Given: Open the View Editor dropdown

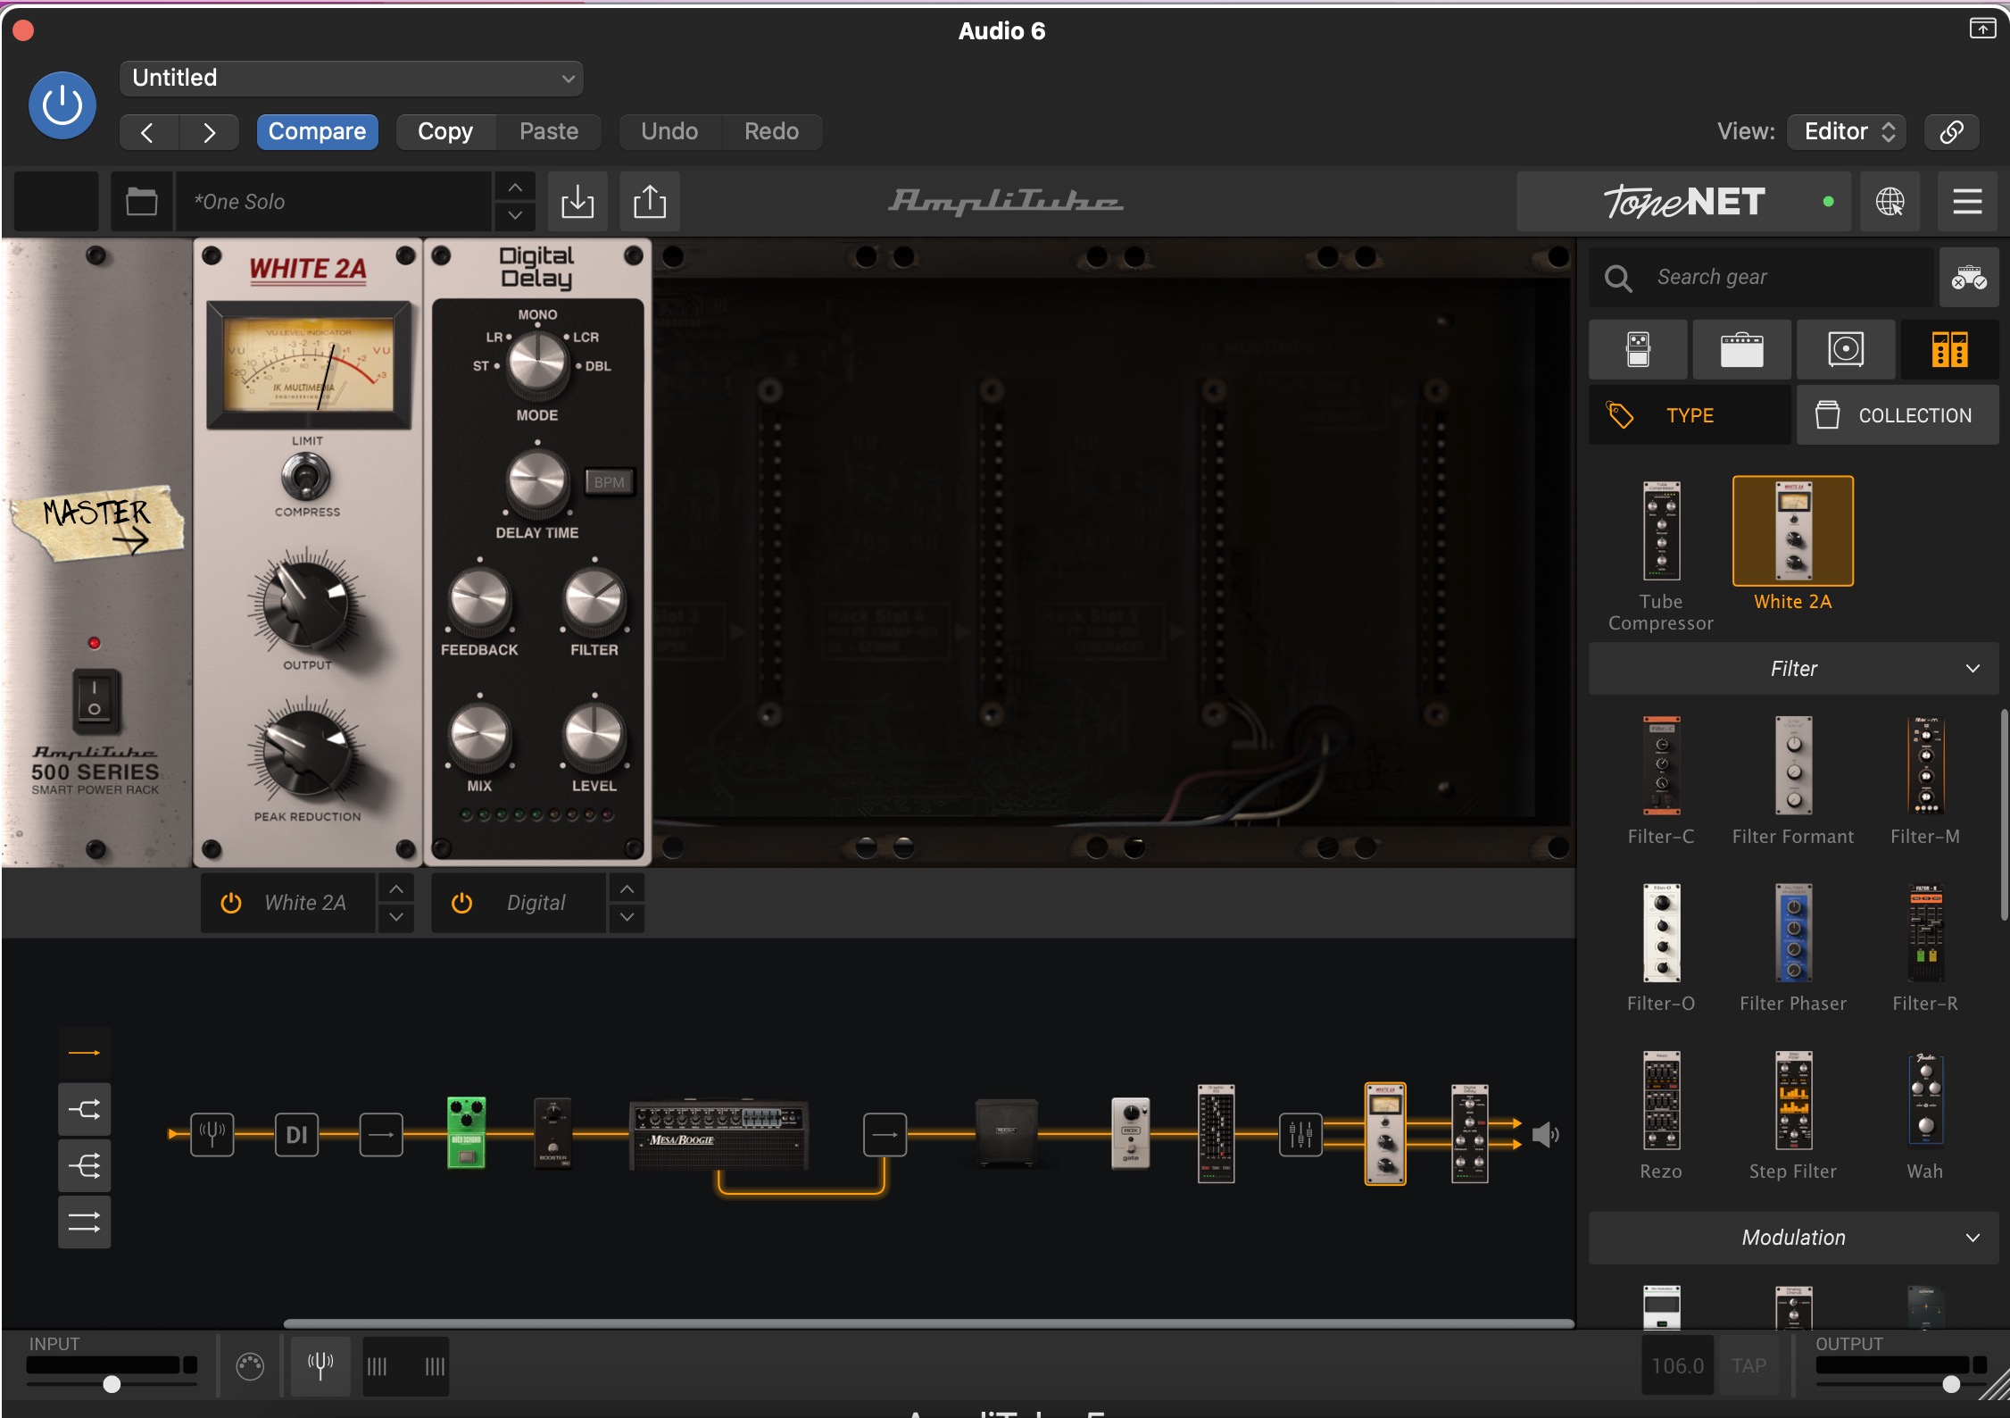Looking at the screenshot, I should tap(1848, 131).
